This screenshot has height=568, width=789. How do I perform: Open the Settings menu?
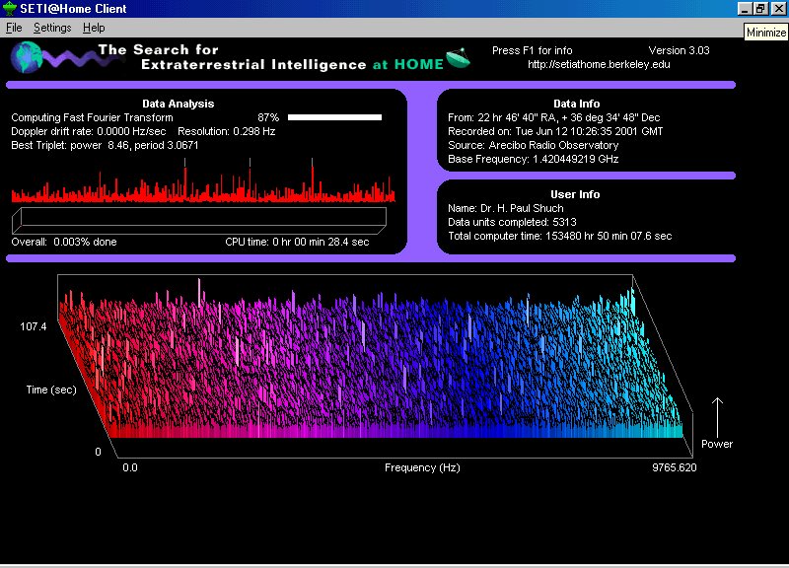pos(52,28)
